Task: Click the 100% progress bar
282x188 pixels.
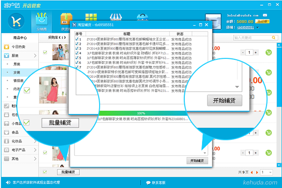Action: pyautogui.click(x=141, y=113)
